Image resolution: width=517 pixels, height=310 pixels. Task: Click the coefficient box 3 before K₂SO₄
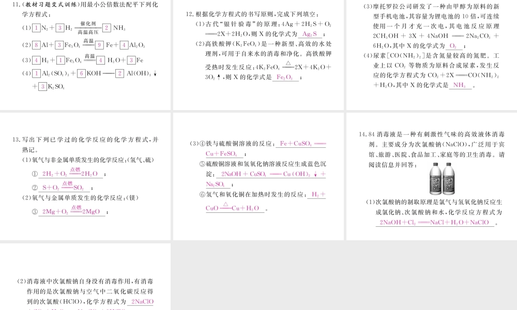point(42,87)
